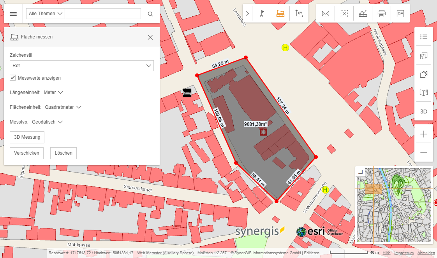Open the print tool
The width and height of the screenshot is (437, 258).
coord(381,13)
